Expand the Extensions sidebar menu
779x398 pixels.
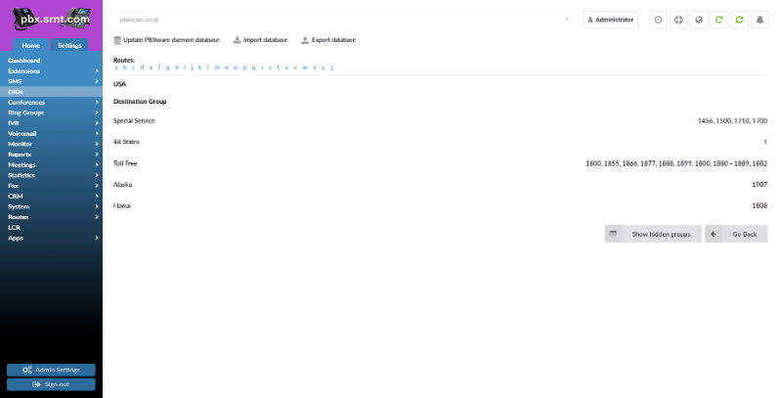(x=51, y=70)
